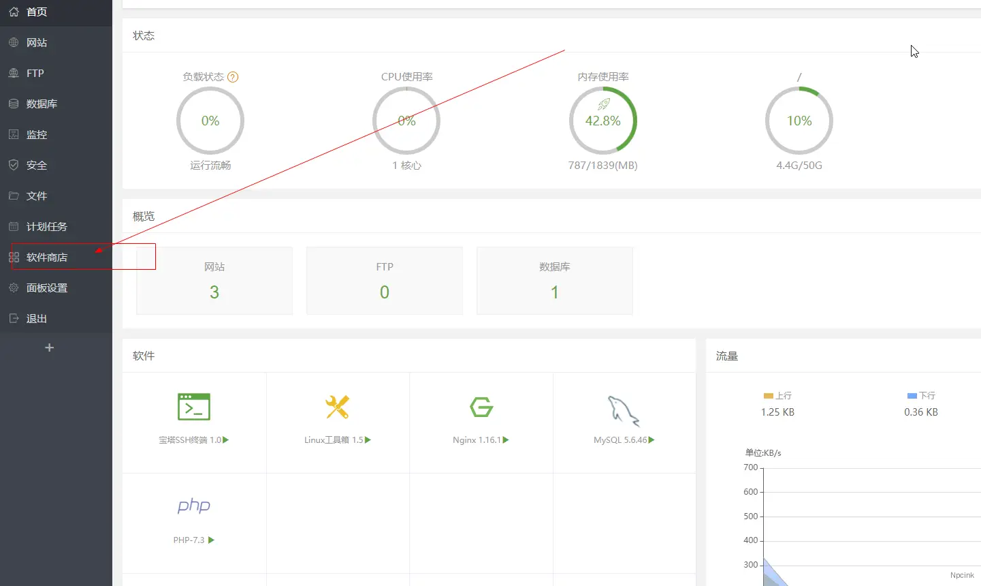The width and height of the screenshot is (981, 586).
Task: Click the grid icon beside 软件商店
Action: coord(14,257)
